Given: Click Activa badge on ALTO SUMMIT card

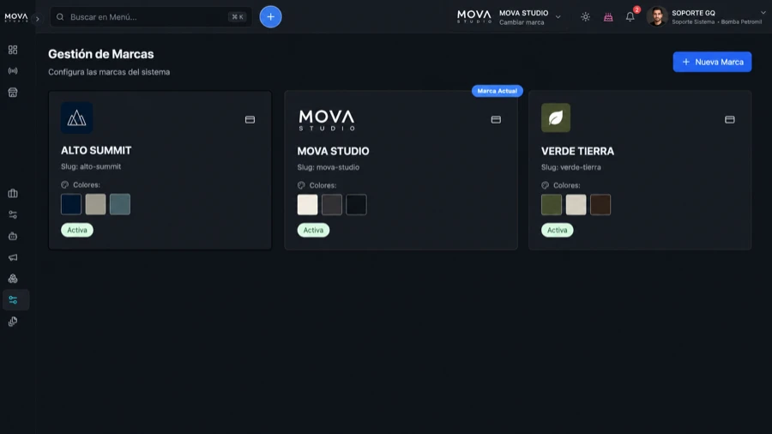Looking at the screenshot, I should point(77,230).
